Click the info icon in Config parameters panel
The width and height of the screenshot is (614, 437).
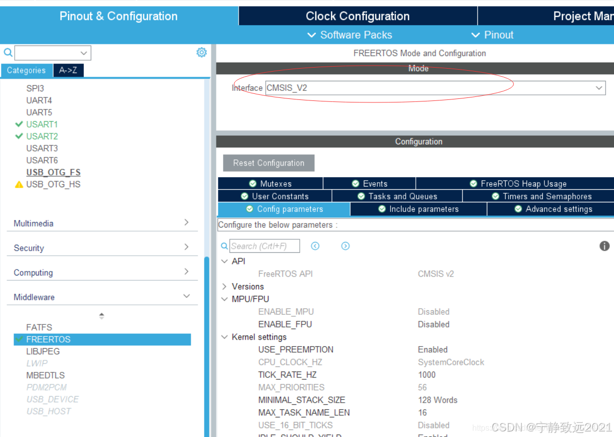click(x=604, y=246)
